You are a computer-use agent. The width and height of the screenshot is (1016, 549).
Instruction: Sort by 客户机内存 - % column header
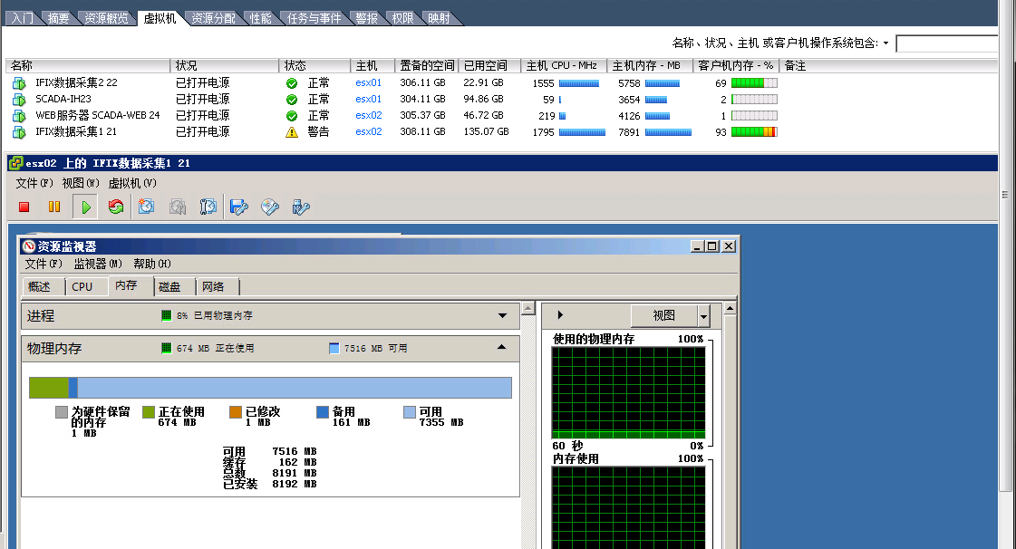736,65
